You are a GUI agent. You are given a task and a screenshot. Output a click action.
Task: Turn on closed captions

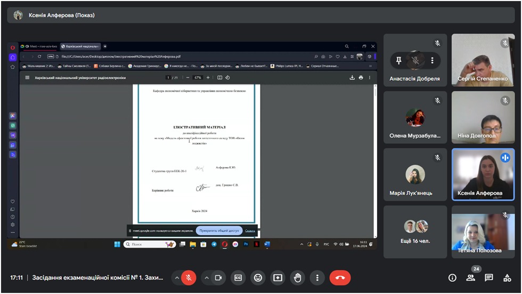click(x=238, y=277)
